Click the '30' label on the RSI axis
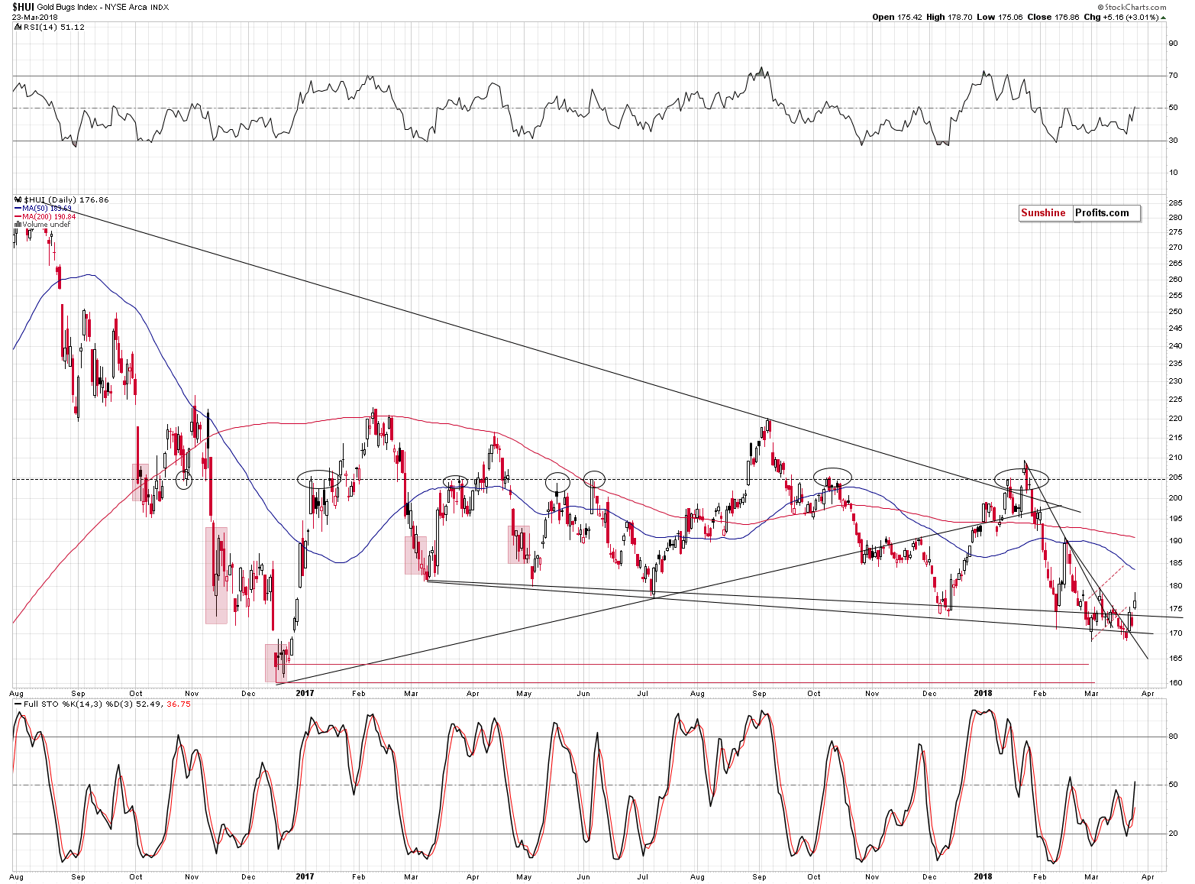1195x884 pixels. [x=1173, y=141]
